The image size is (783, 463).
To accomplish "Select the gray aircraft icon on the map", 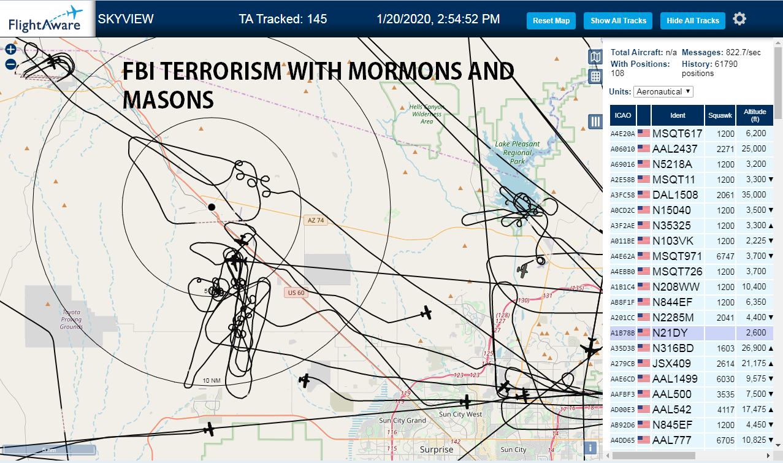I will pyautogui.click(x=523, y=269).
